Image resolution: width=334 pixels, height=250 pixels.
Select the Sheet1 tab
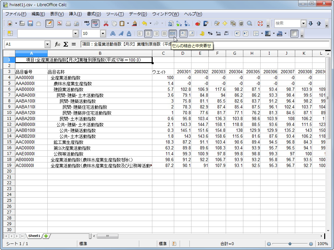click(x=34, y=236)
